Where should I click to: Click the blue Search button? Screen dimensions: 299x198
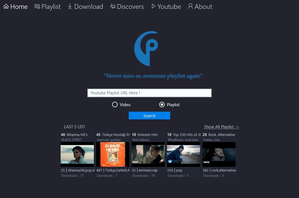coord(149,116)
